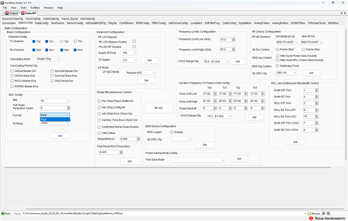
Task: Check ClkOut Master Dis option
Action: [12, 71]
